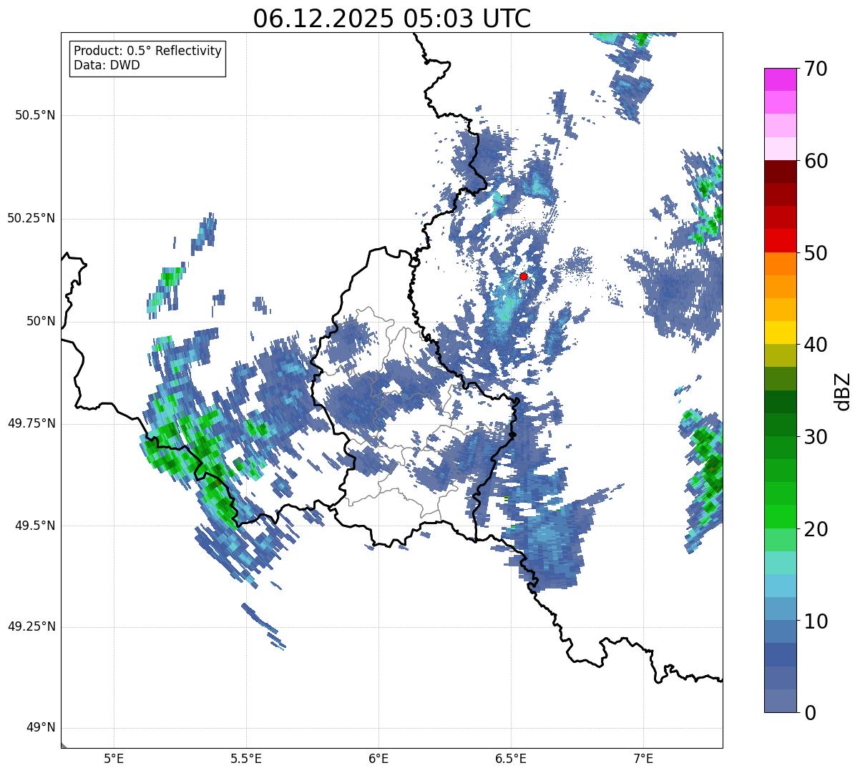
Task: Click the "dBZ" colorbar axis label
Action: tap(842, 390)
